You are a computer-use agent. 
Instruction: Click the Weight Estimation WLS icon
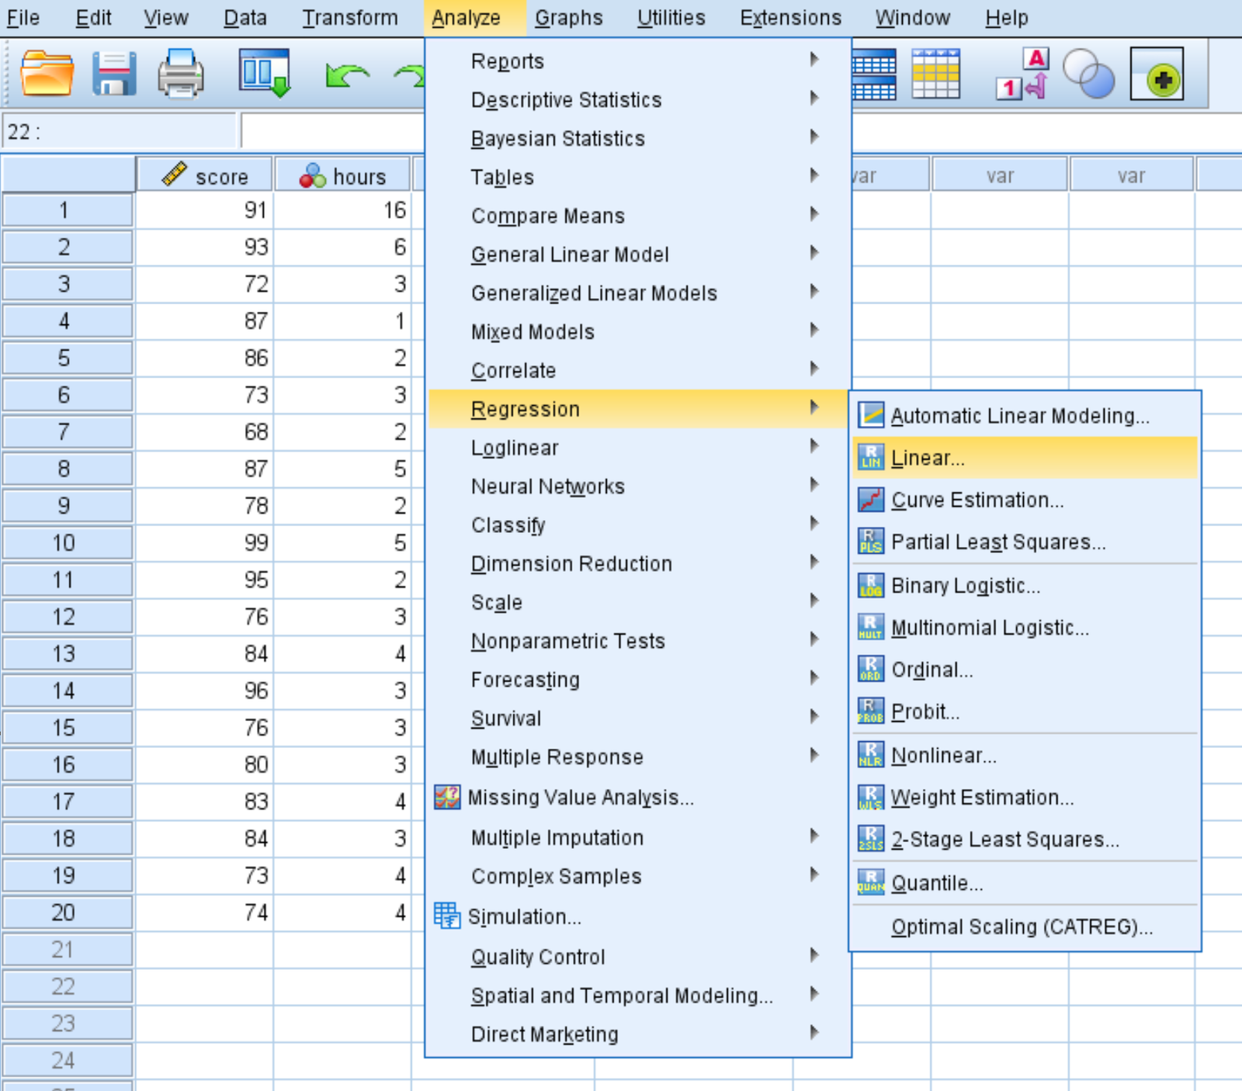(871, 796)
